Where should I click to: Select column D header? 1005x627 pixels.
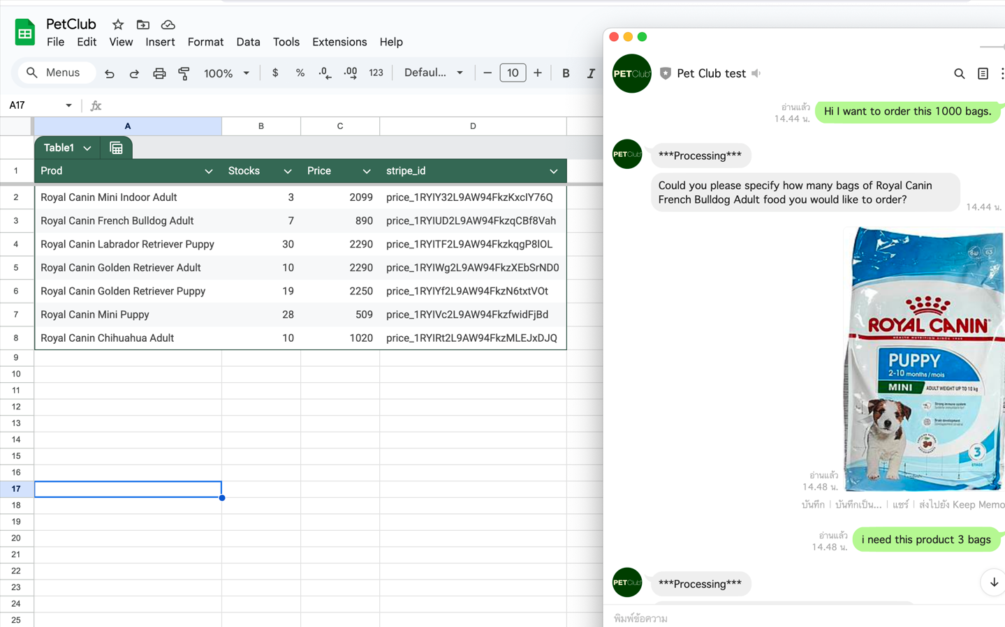[x=473, y=126]
